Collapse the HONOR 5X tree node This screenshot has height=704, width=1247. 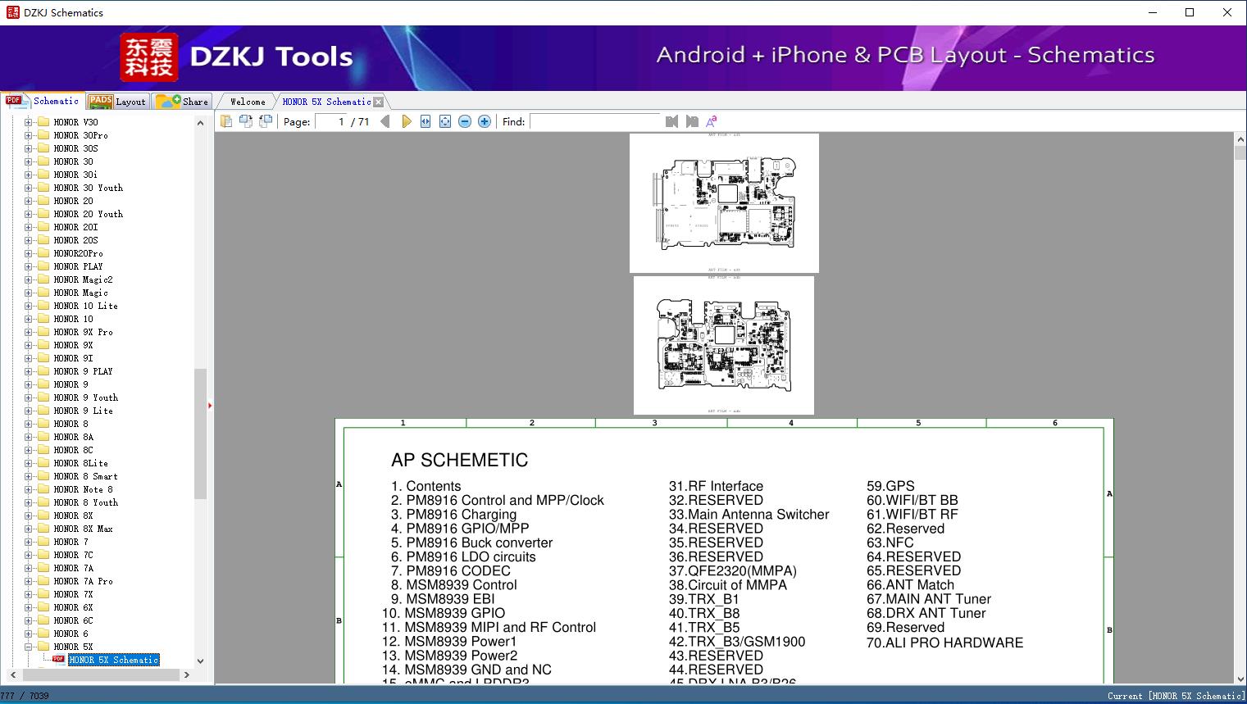(29, 647)
